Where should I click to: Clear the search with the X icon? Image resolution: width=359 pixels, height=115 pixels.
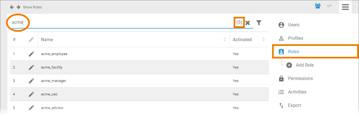[x=248, y=23]
